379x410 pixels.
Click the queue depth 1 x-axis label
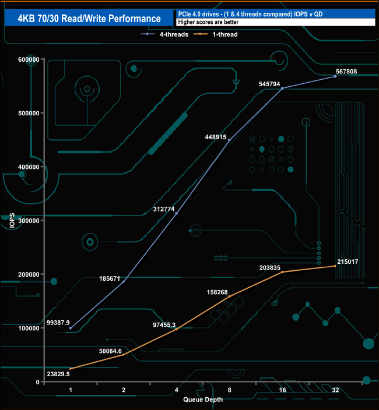71,390
